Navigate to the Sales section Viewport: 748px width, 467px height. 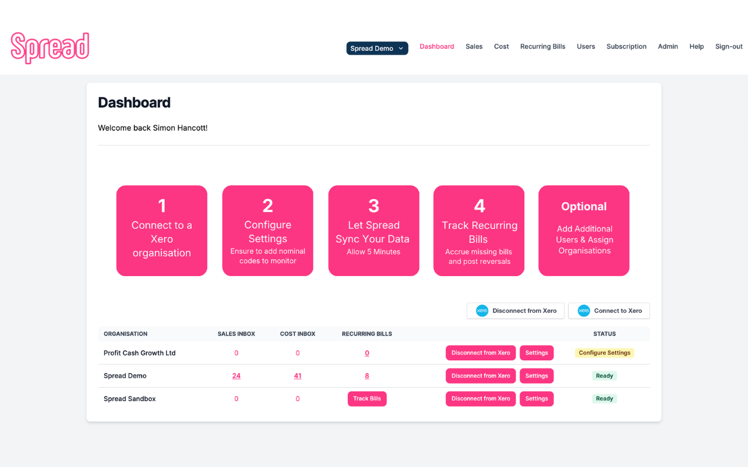coord(474,46)
